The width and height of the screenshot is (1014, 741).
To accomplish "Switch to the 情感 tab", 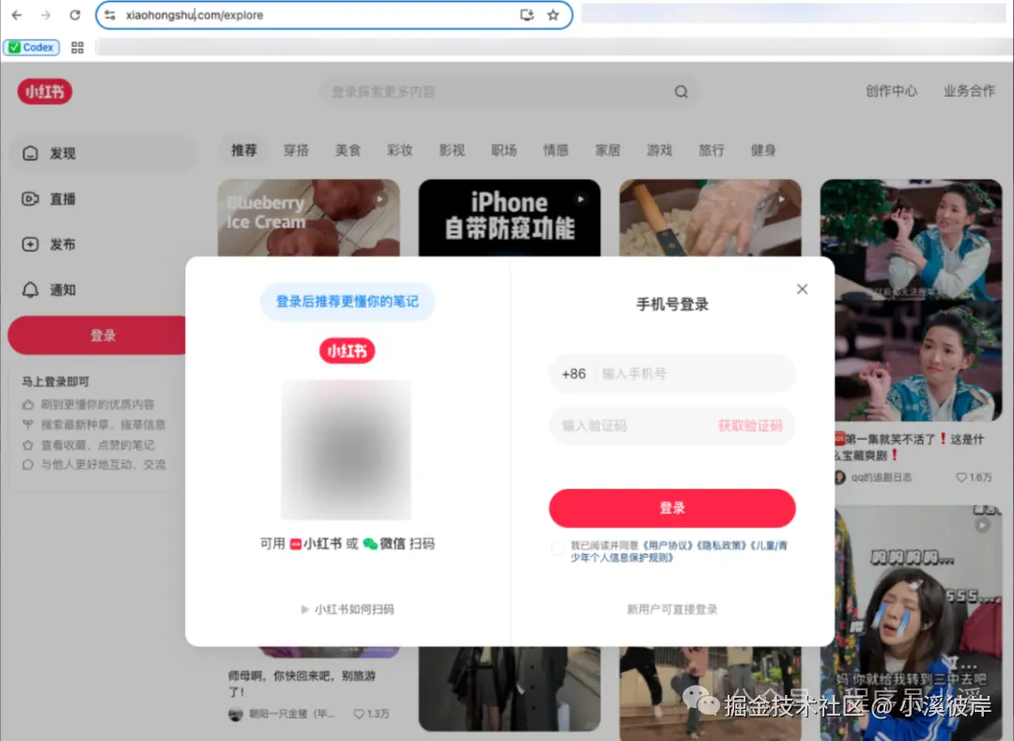I will [556, 150].
